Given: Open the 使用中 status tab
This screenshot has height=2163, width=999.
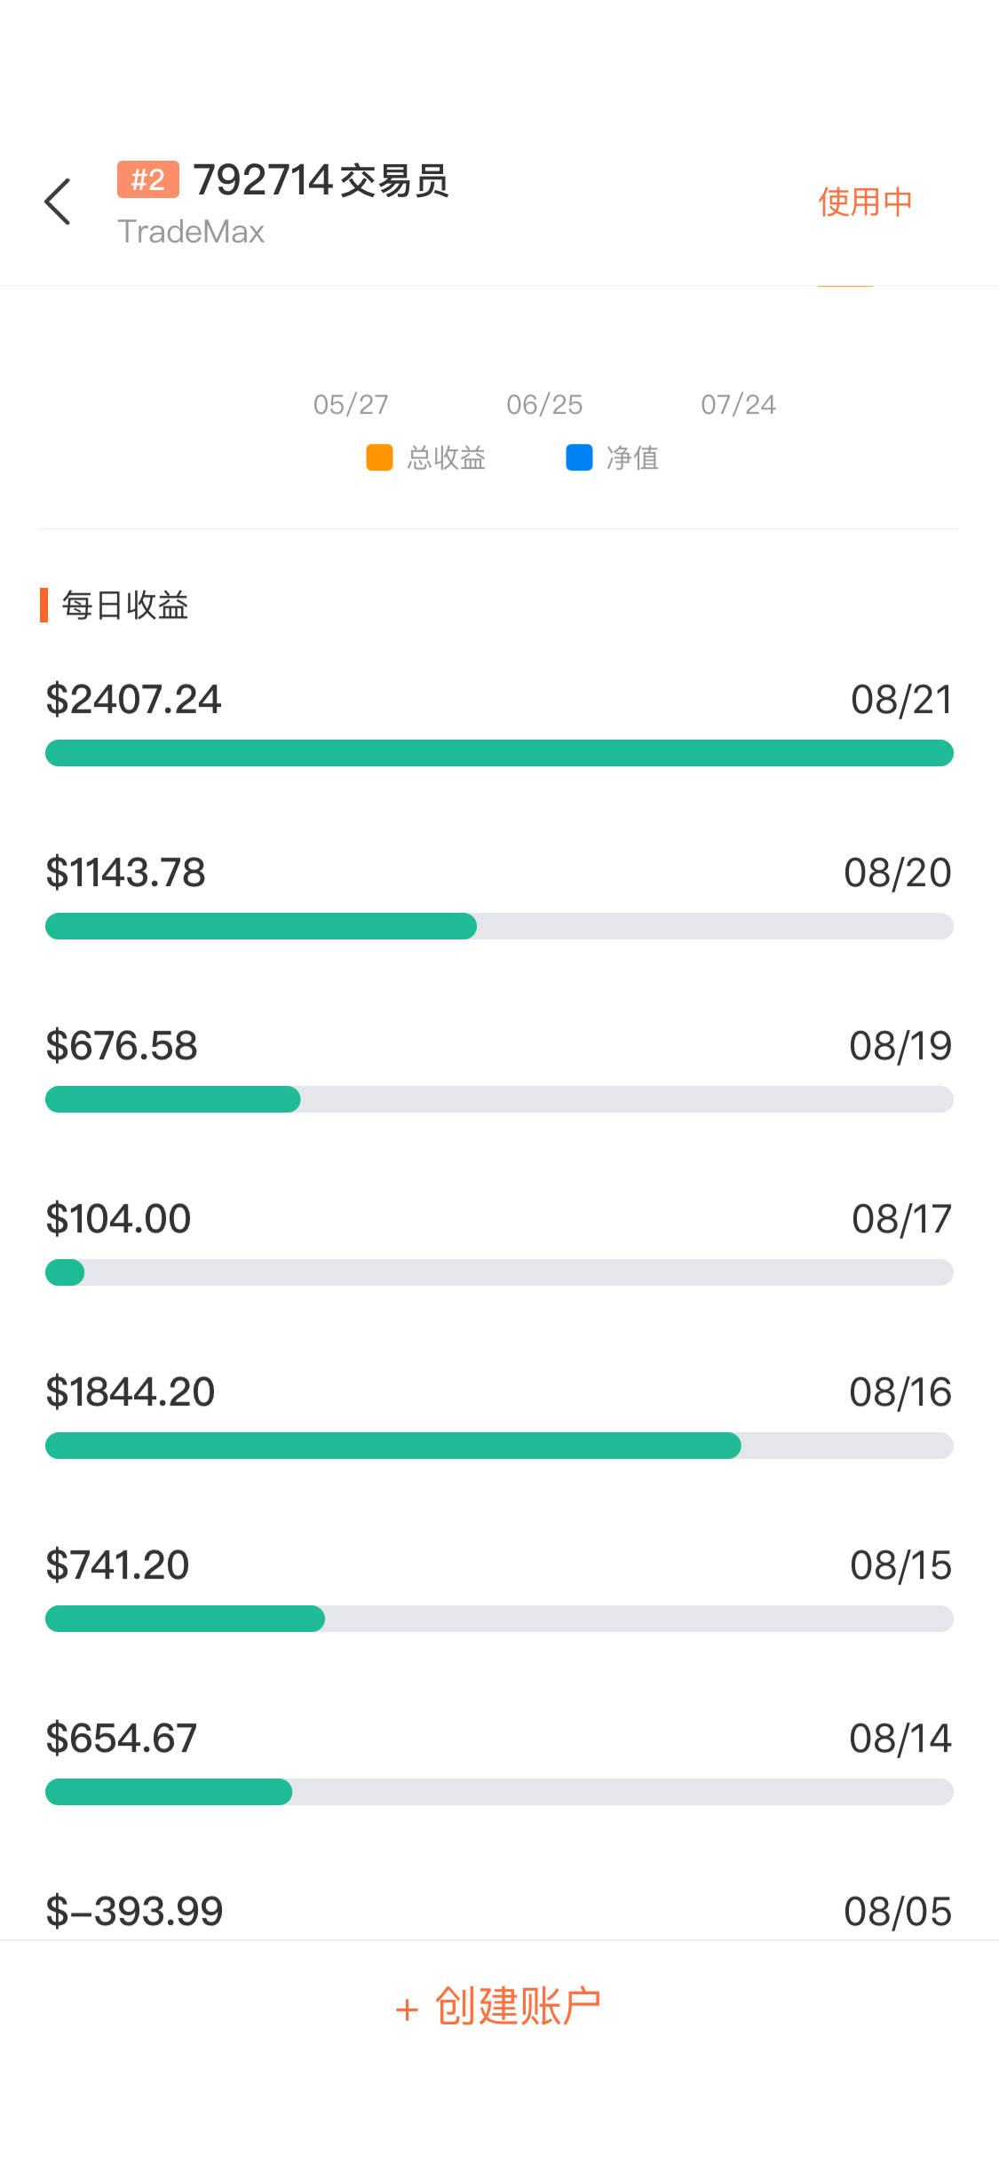Looking at the screenshot, I should (865, 202).
